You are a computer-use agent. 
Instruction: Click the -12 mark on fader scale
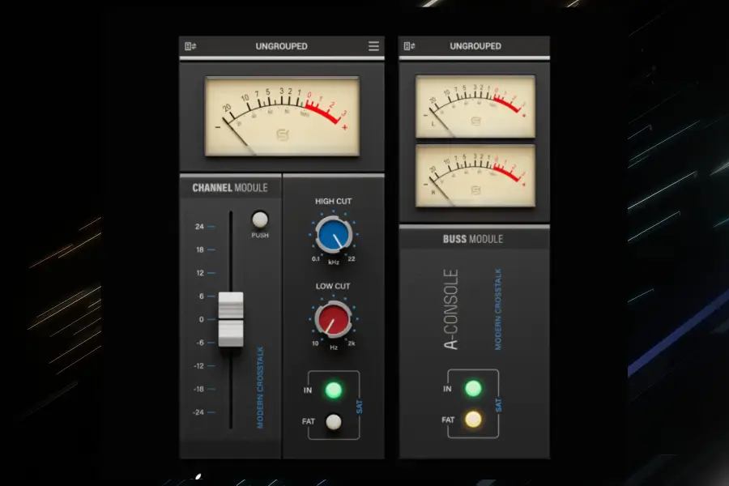coord(198,365)
